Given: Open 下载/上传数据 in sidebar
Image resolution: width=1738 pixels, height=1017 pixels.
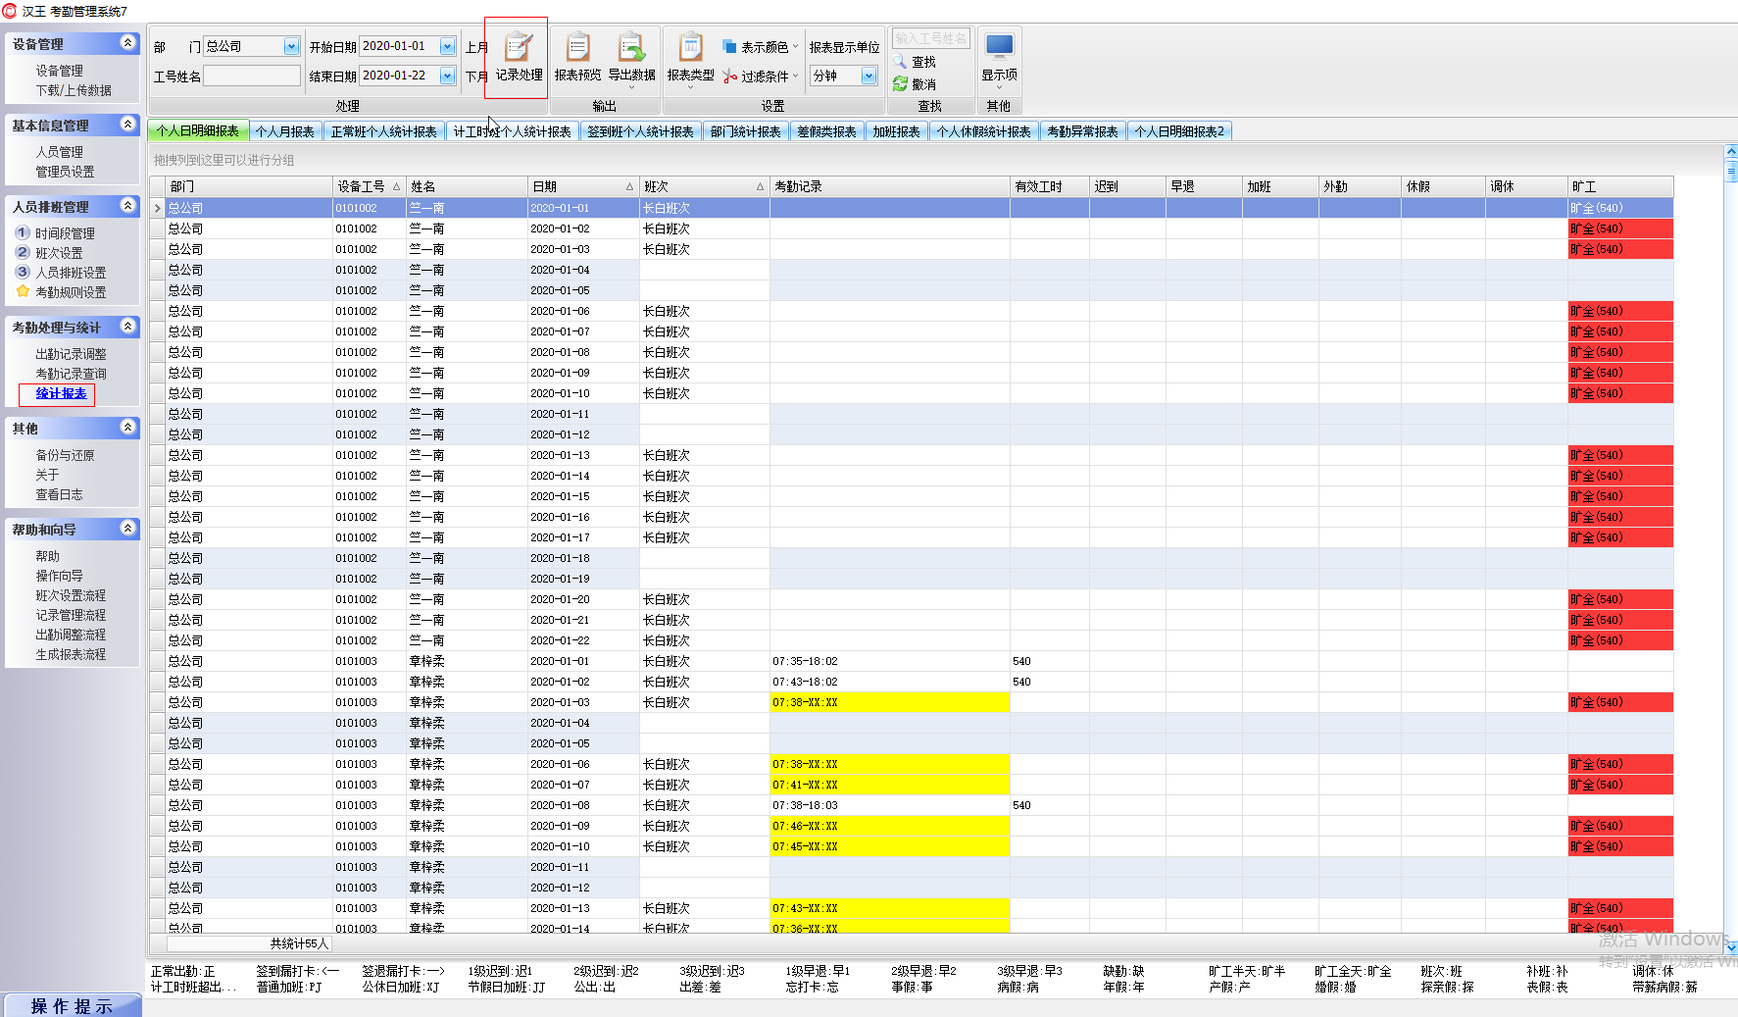Looking at the screenshot, I should click(74, 90).
